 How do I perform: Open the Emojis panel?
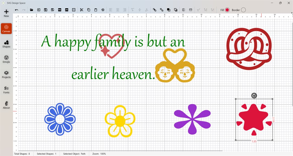coord(6,59)
